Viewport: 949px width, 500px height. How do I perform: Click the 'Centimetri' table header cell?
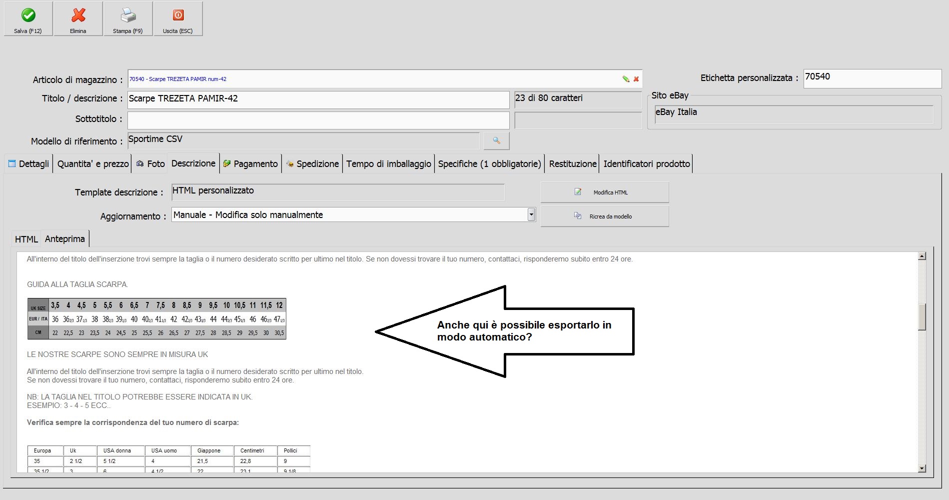pos(255,450)
